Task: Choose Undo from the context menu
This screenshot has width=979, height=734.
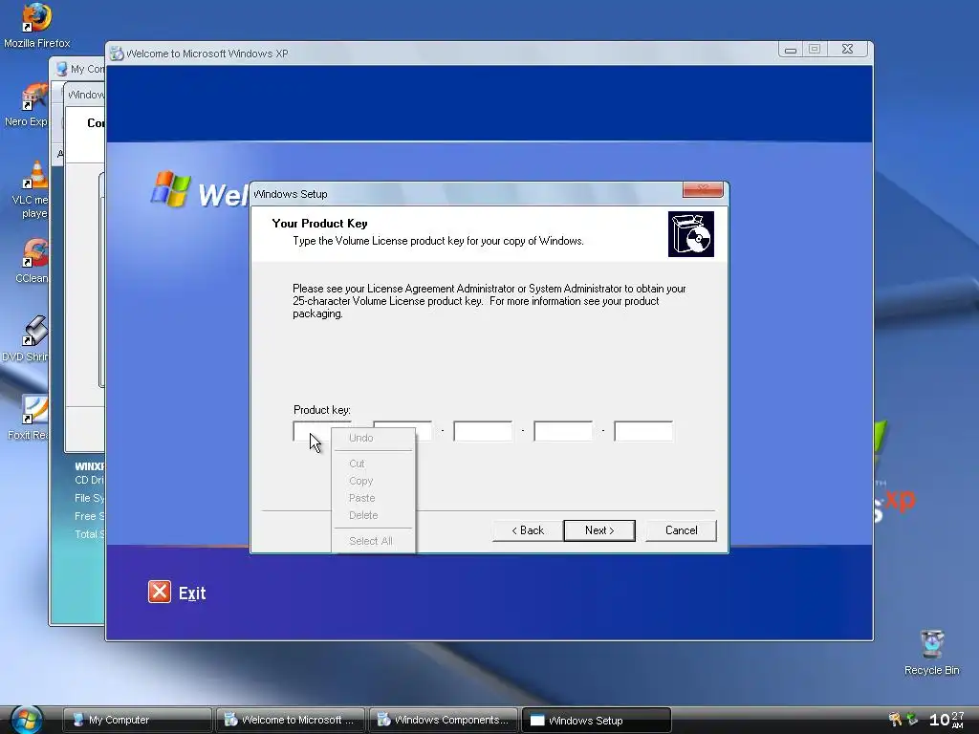Action: click(x=373, y=438)
